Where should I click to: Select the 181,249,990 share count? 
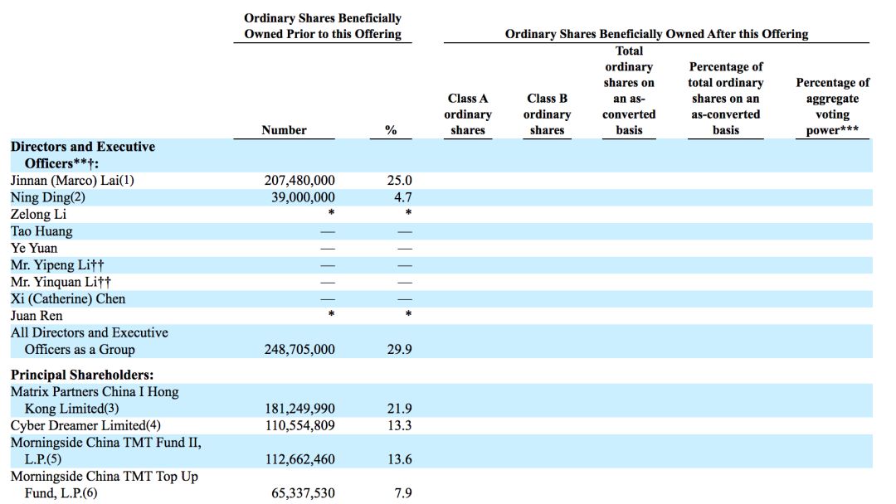pos(299,409)
